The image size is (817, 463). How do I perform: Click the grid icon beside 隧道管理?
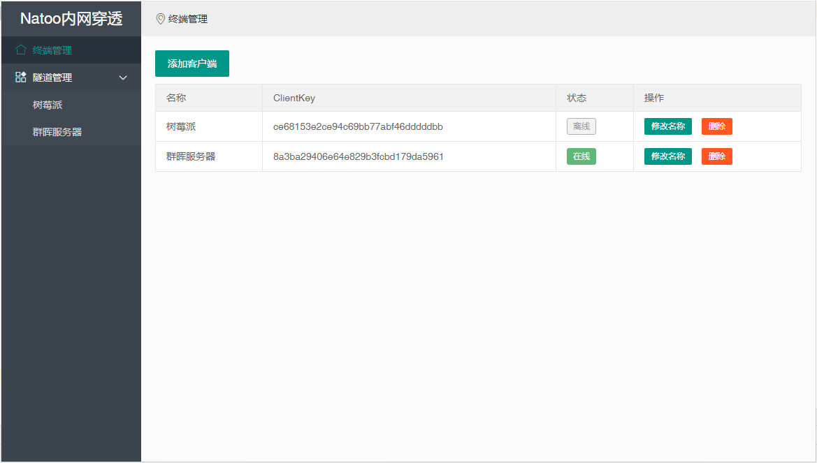point(21,77)
